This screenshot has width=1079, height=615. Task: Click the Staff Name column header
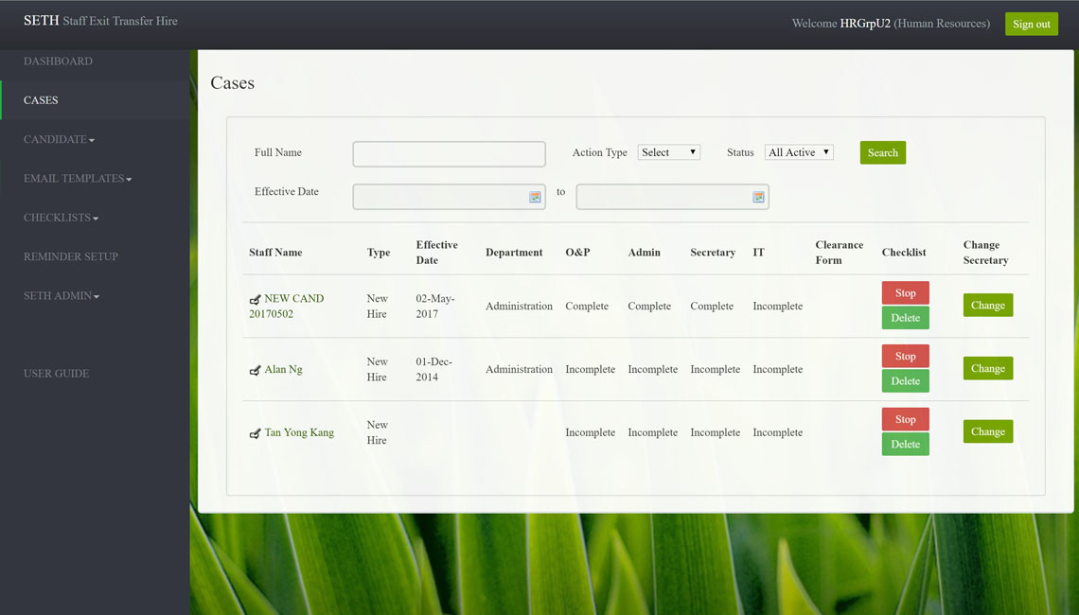[275, 253]
